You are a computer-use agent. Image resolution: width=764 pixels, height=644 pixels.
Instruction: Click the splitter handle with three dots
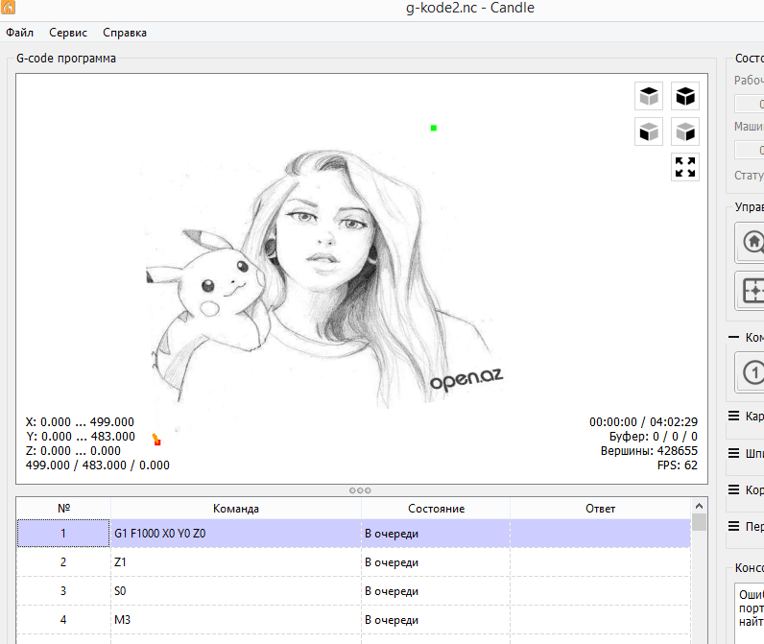(x=360, y=490)
